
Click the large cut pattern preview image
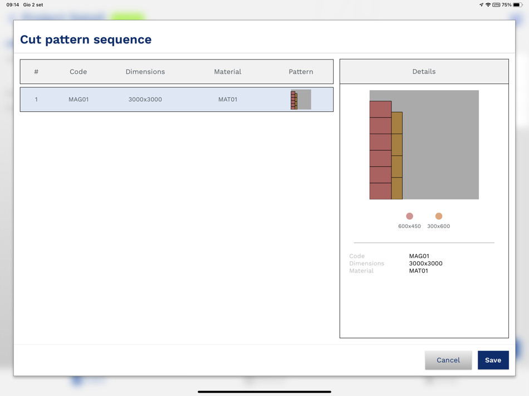pos(424,145)
